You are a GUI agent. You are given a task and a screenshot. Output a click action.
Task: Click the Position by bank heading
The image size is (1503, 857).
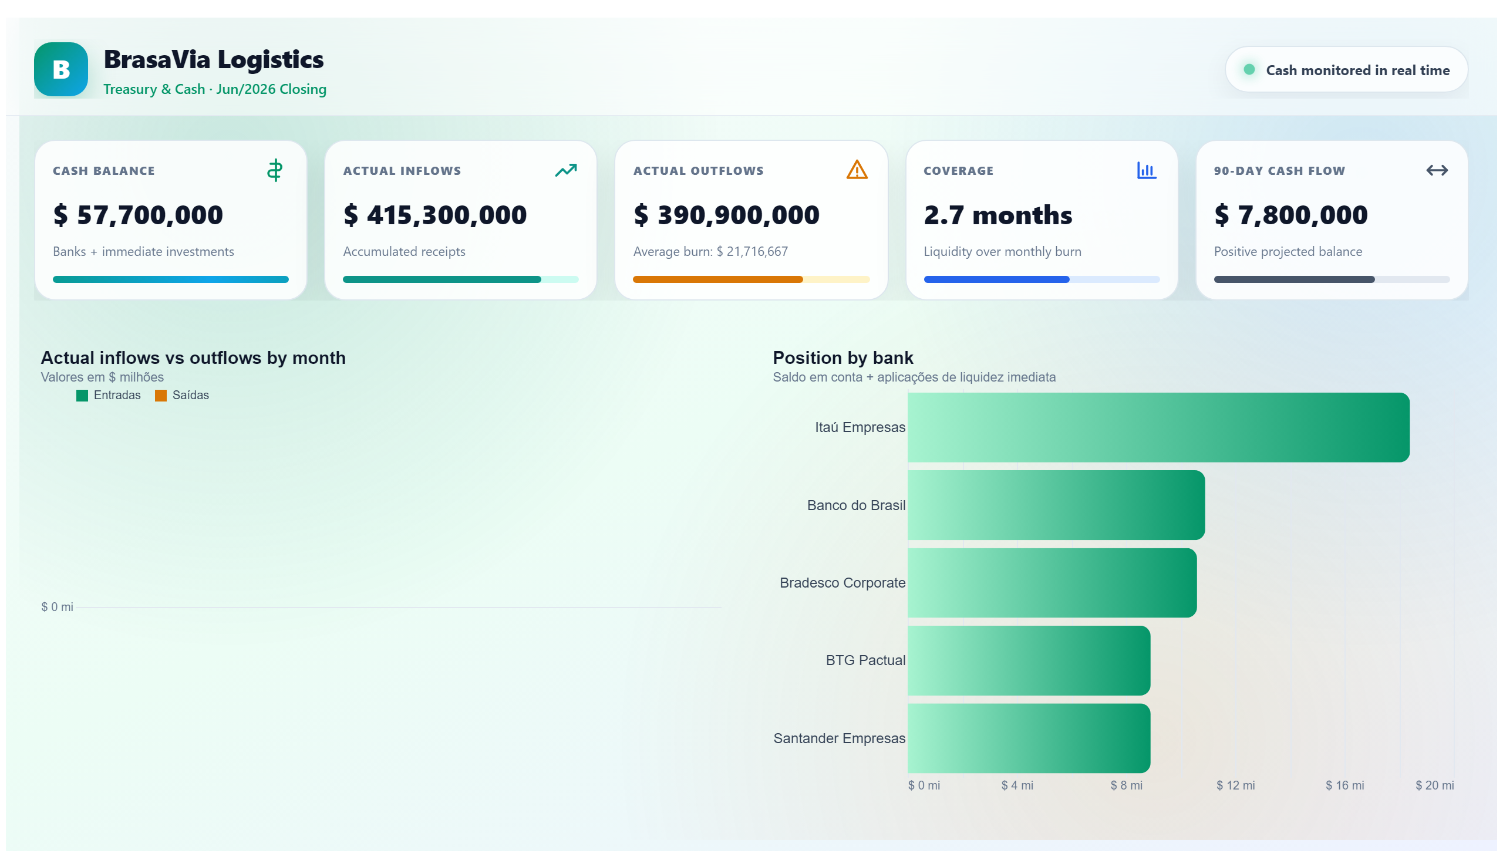[x=843, y=358]
